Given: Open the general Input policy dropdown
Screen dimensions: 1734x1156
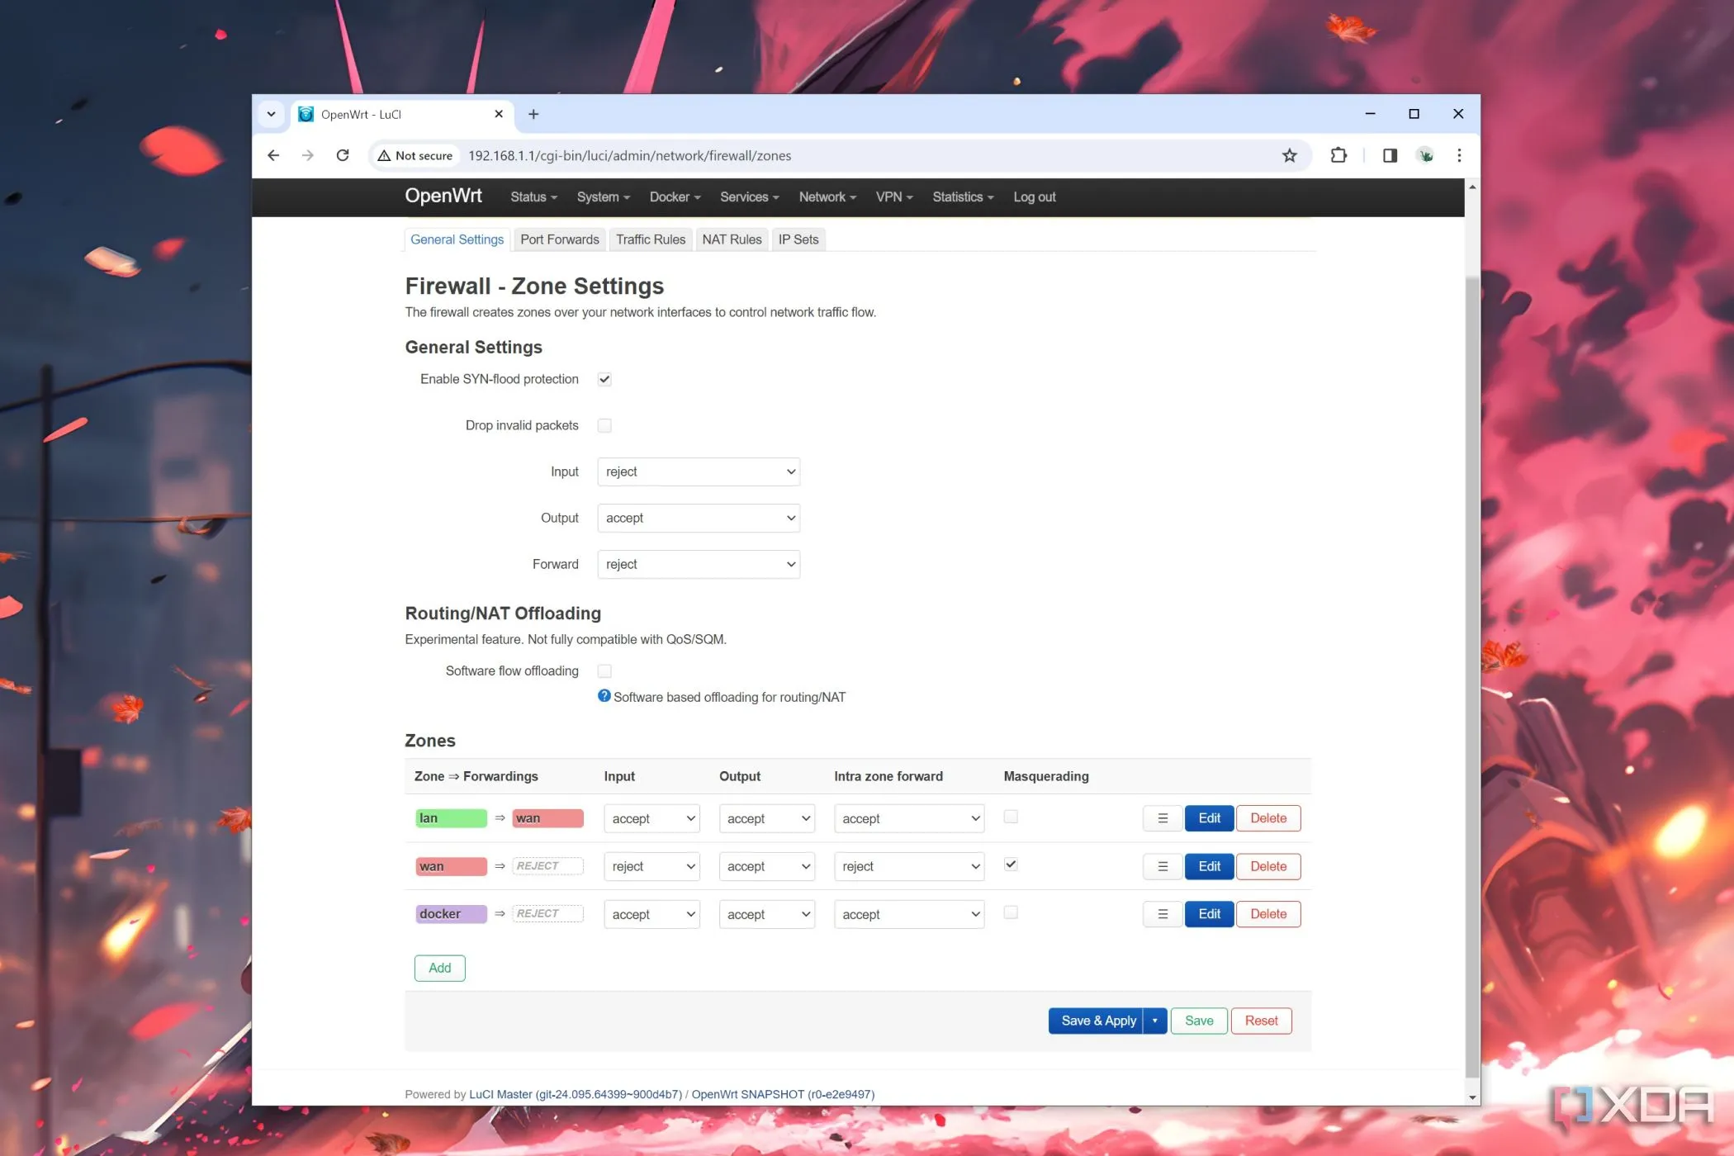Looking at the screenshot, I should pyautogui.click(x=699, y=471).
